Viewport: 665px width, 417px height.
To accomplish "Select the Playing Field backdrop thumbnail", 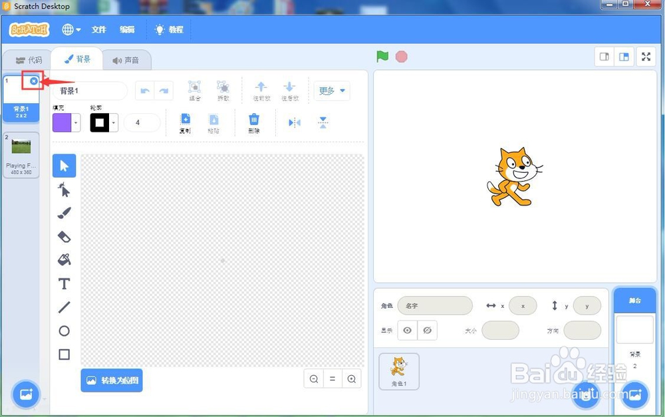I will tap(21, 154).
